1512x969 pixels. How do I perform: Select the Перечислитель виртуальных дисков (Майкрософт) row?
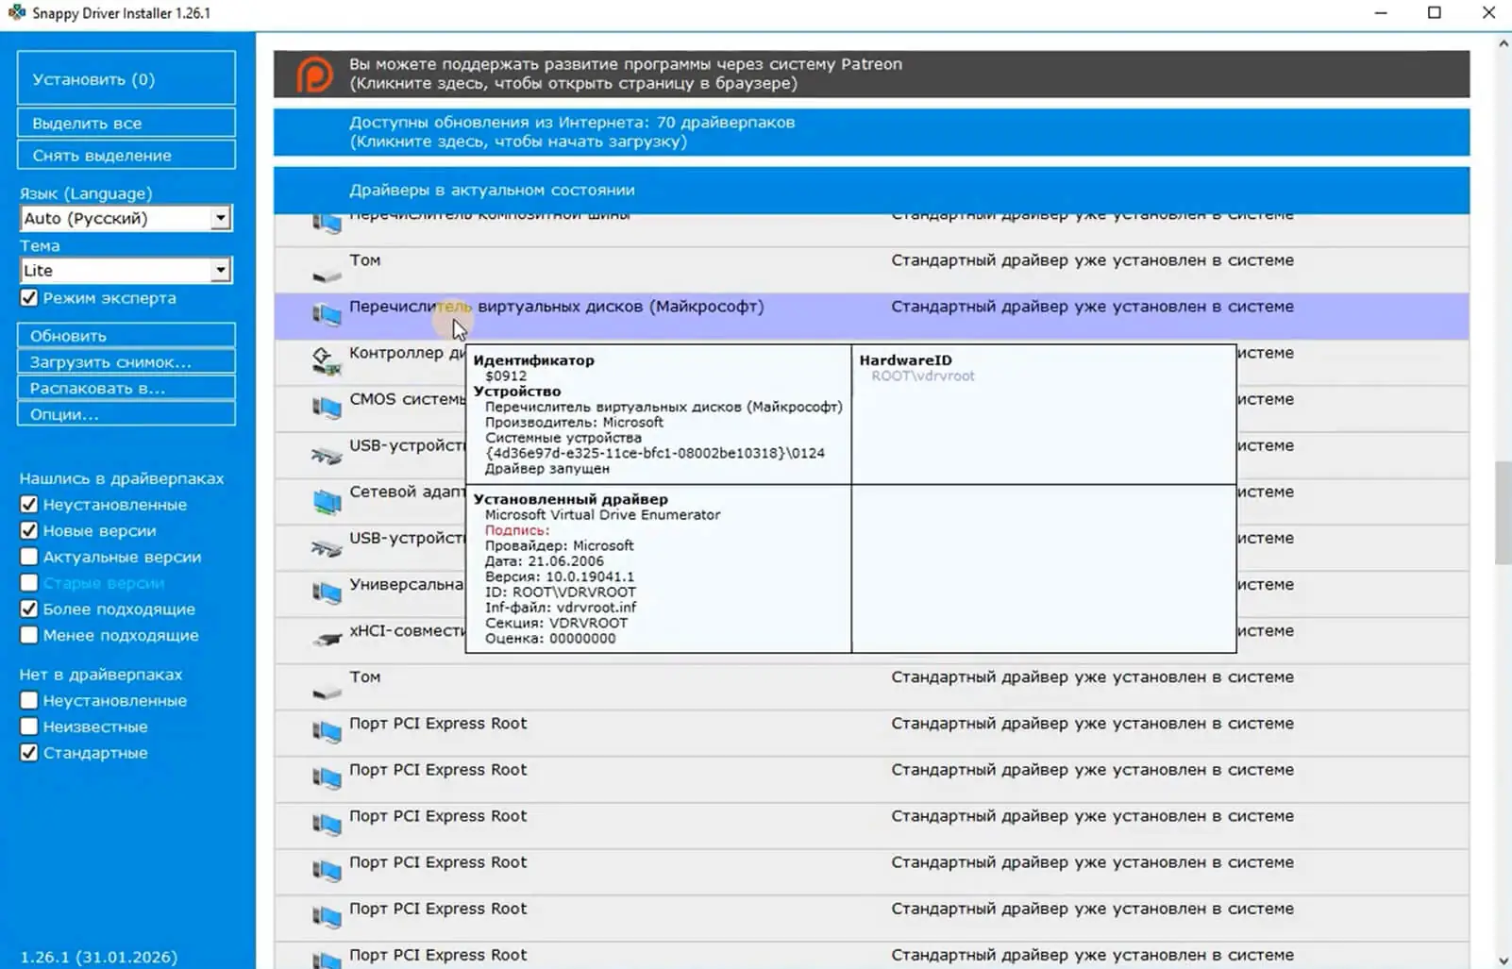(x=871, y=316)
